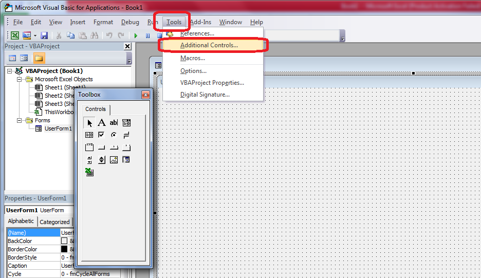Select the CommandButton control in Toolbox

tap(102, 147)
